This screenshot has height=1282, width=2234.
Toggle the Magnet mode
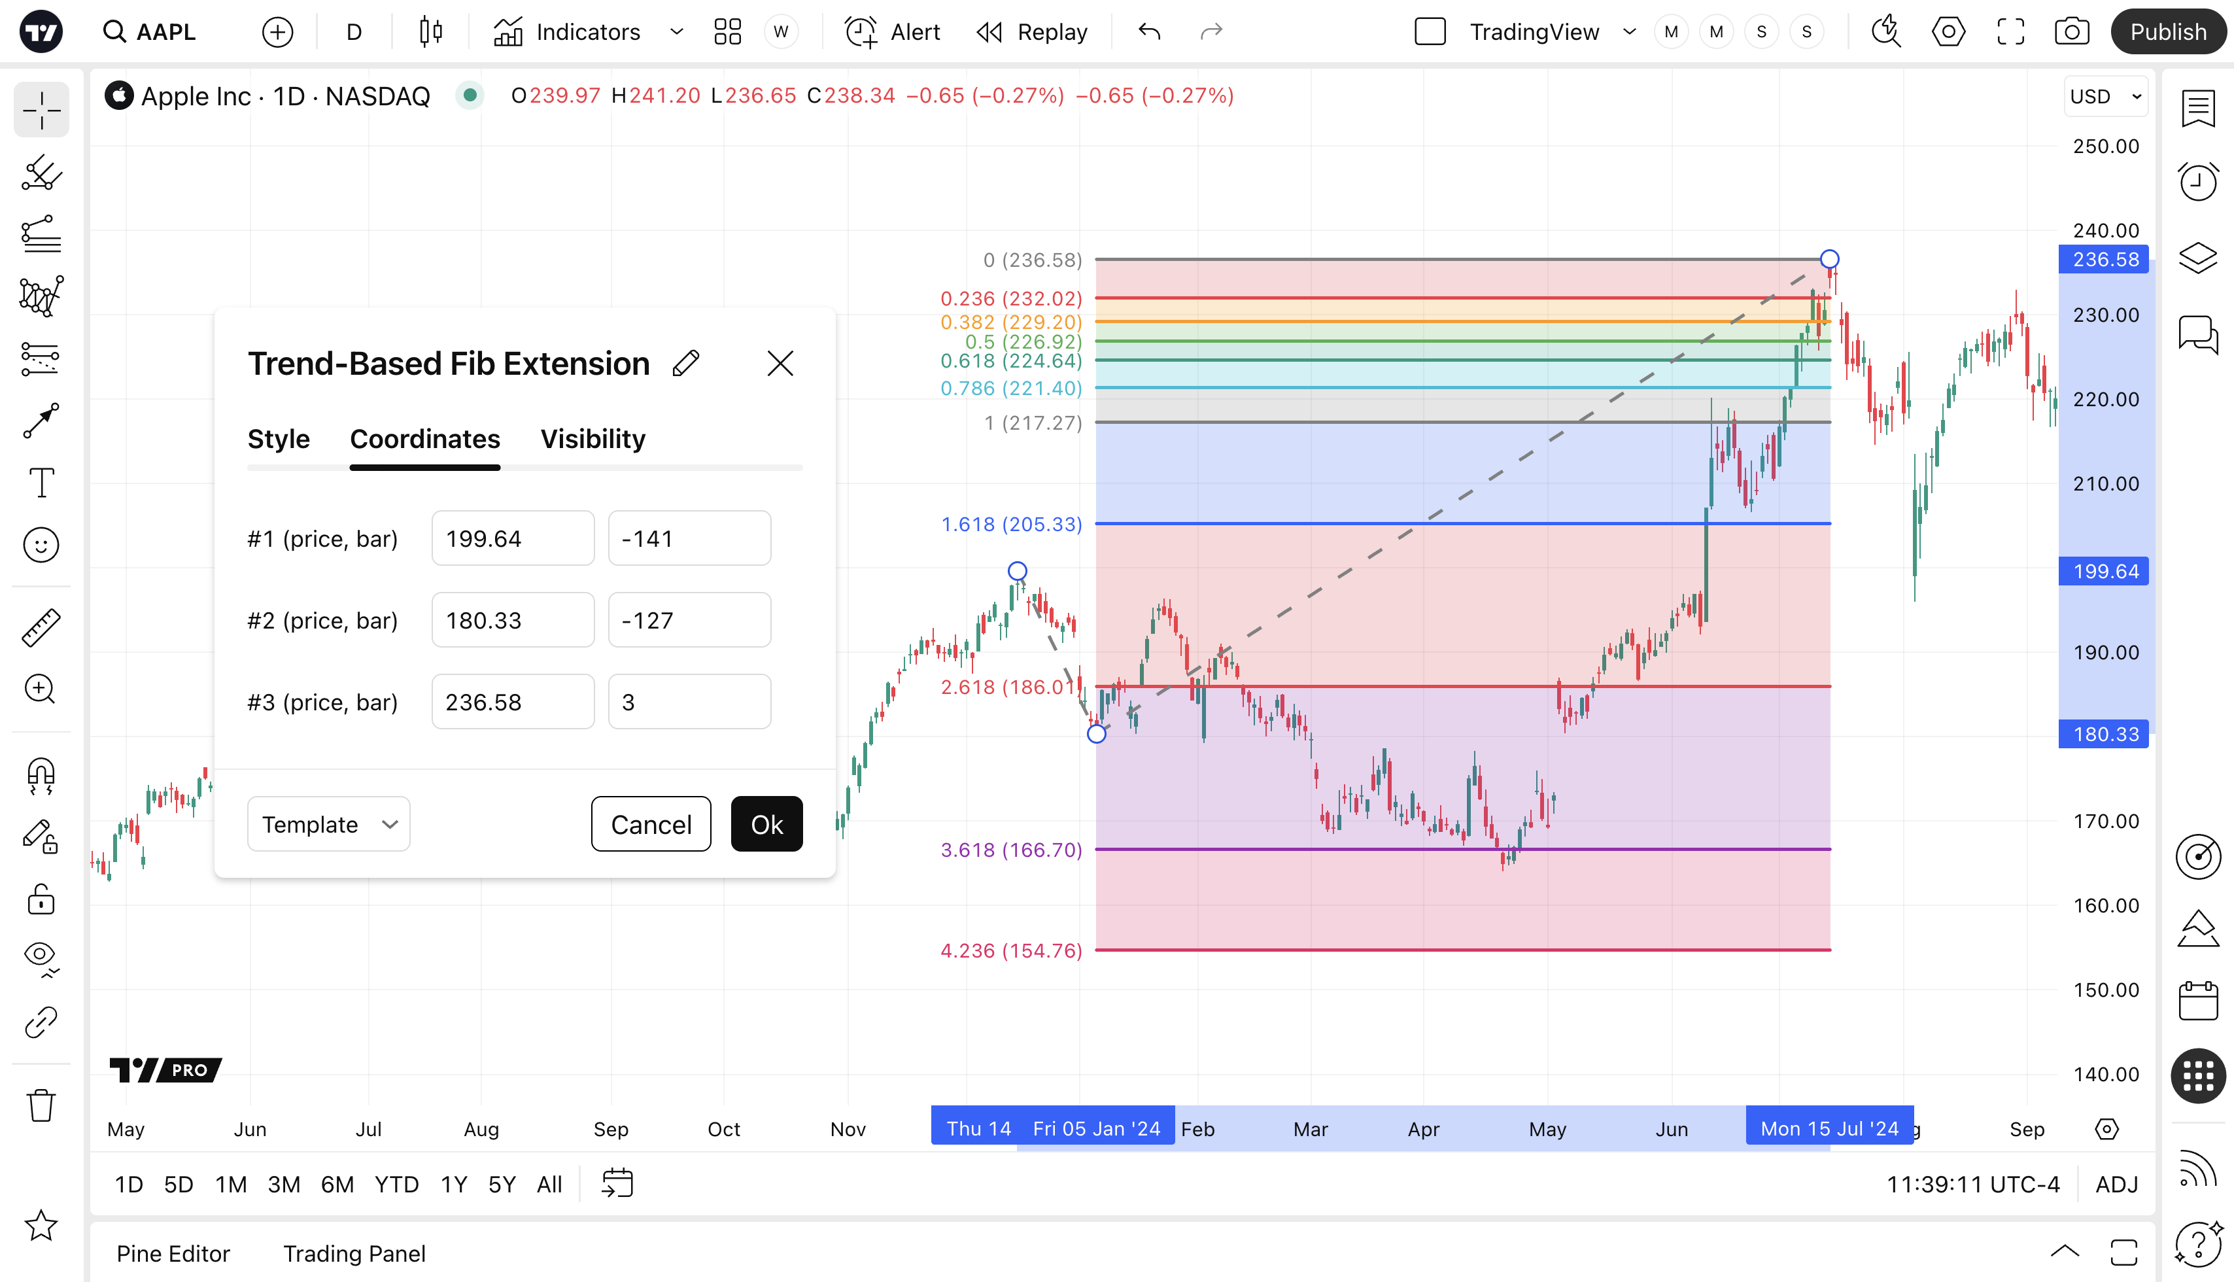41,775
